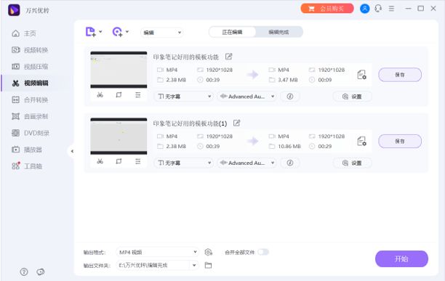Browse output folder icon
Viewport: 445px width, 281px height.
point(208,266)
